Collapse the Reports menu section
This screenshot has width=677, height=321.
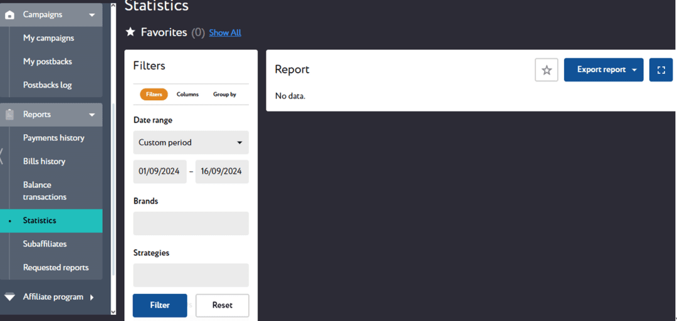coord(92,115)
